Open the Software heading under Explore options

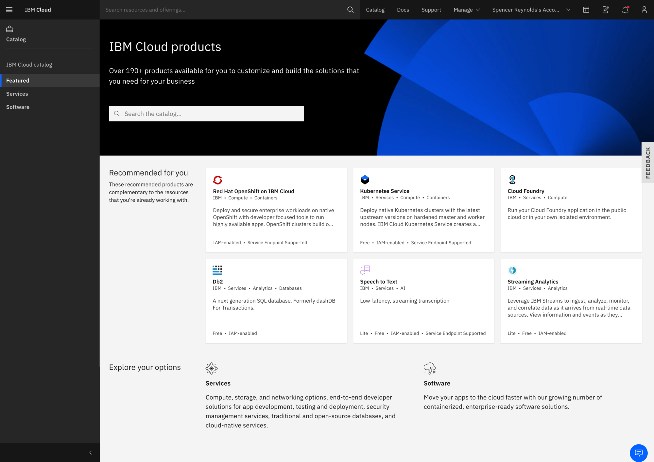coord(437,383)
